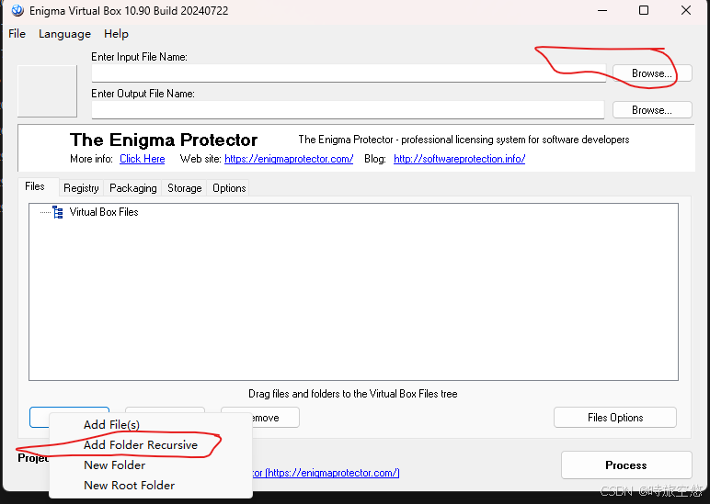Click the Virtual Box Files tree icon
The height and width of the screenshot is (504, 710).
[58, 212]
